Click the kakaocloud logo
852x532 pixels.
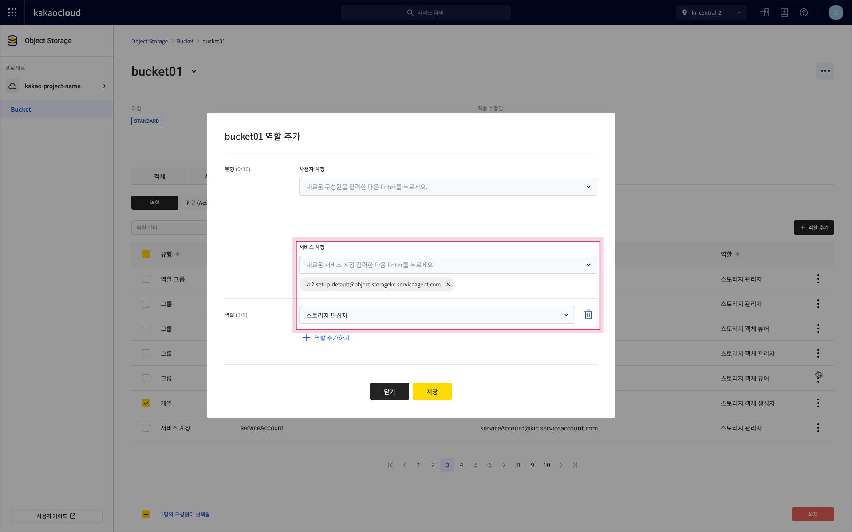pos(57,12)
